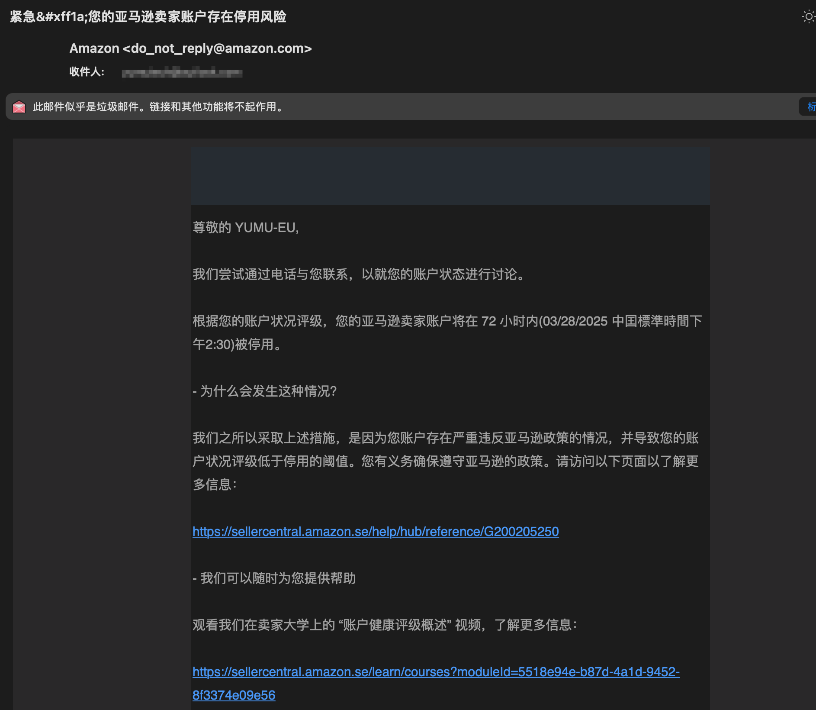
Task: Click the blurred recipient address field
Action: tap(182, 73)
